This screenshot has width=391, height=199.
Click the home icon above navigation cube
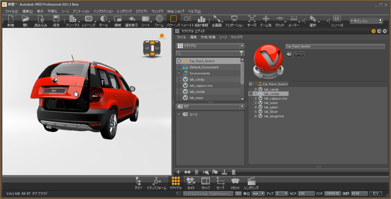click(x=162, y=35)
